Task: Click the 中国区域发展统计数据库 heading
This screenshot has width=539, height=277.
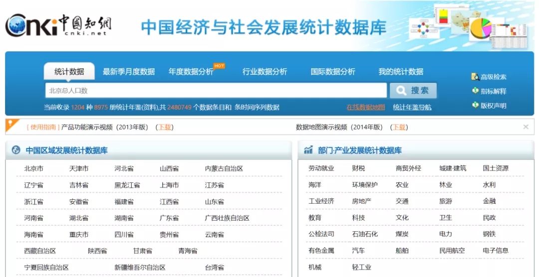Action: point(67,150)
